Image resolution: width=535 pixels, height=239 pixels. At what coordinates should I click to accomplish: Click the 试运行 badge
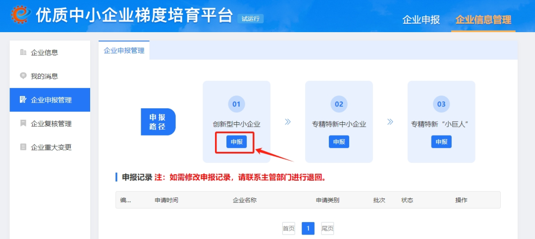(251, 19)
